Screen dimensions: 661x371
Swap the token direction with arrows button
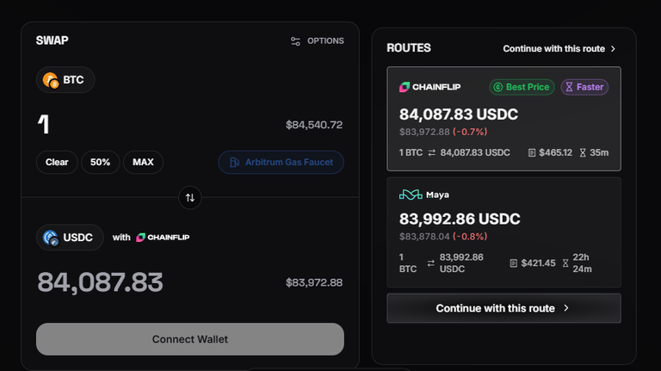click(x=190, y=198)
